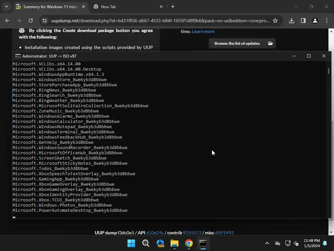Close the New Tab tab
334x251 pixels.
click(x=161, y=7)
